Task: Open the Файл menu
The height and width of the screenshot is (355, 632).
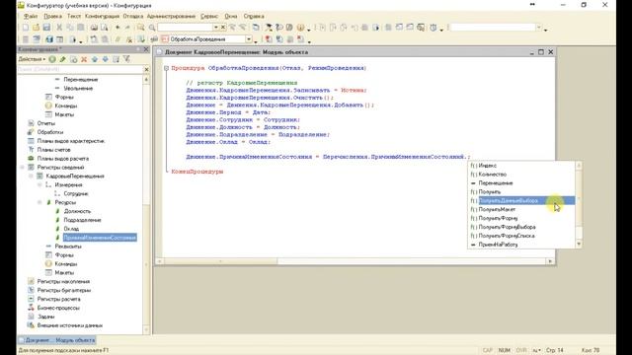Action: pyautogui.click(x=31, y=16)
